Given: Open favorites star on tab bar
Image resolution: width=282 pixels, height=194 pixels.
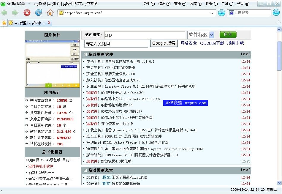Looking at the screenshot, I should coord(4,23).
